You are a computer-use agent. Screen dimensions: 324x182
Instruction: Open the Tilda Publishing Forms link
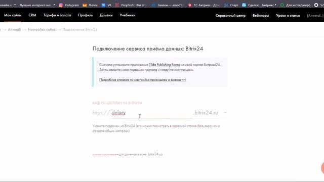[165, 65]
